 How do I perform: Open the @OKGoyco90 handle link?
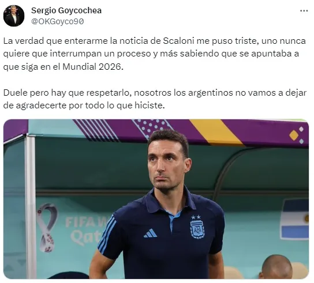(x=58, y=21)
